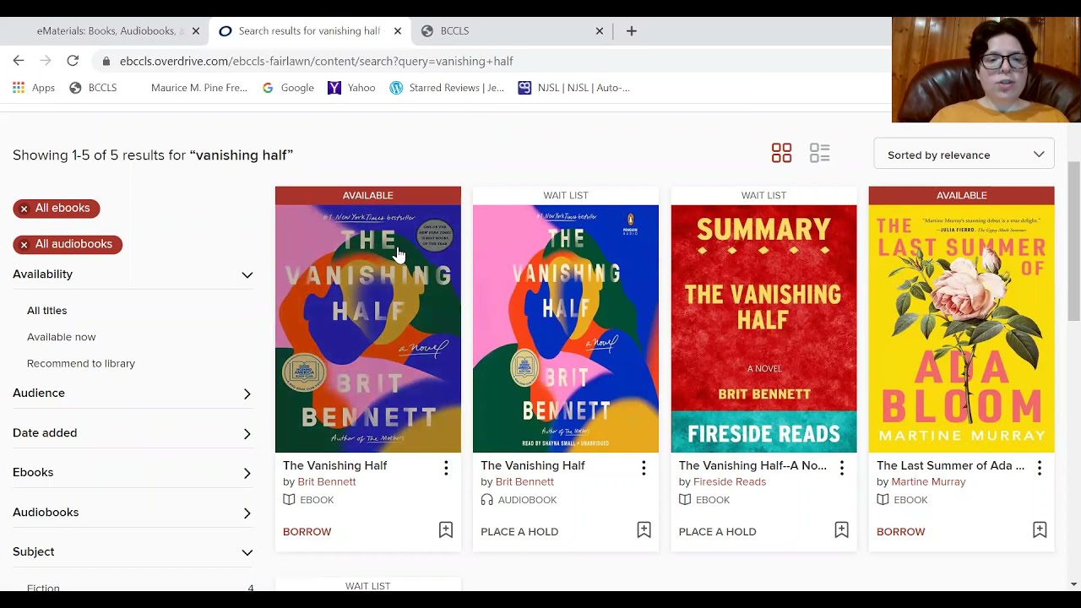Borrow The Last Summer of Ada Bloom
The image size is (1081, 608).
(x=900, y=531)
